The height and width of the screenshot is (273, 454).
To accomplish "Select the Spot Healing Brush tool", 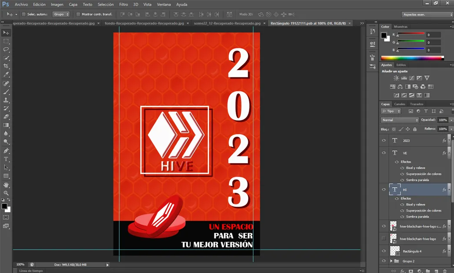I will pos(6,84).
